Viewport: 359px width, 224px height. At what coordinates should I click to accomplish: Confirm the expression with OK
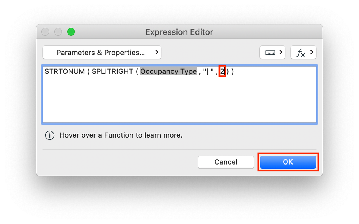coord(287,162)
